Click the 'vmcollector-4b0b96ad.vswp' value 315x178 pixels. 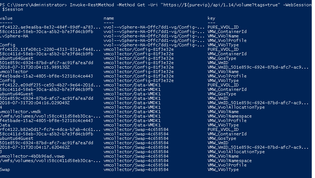tap(32, 156)
